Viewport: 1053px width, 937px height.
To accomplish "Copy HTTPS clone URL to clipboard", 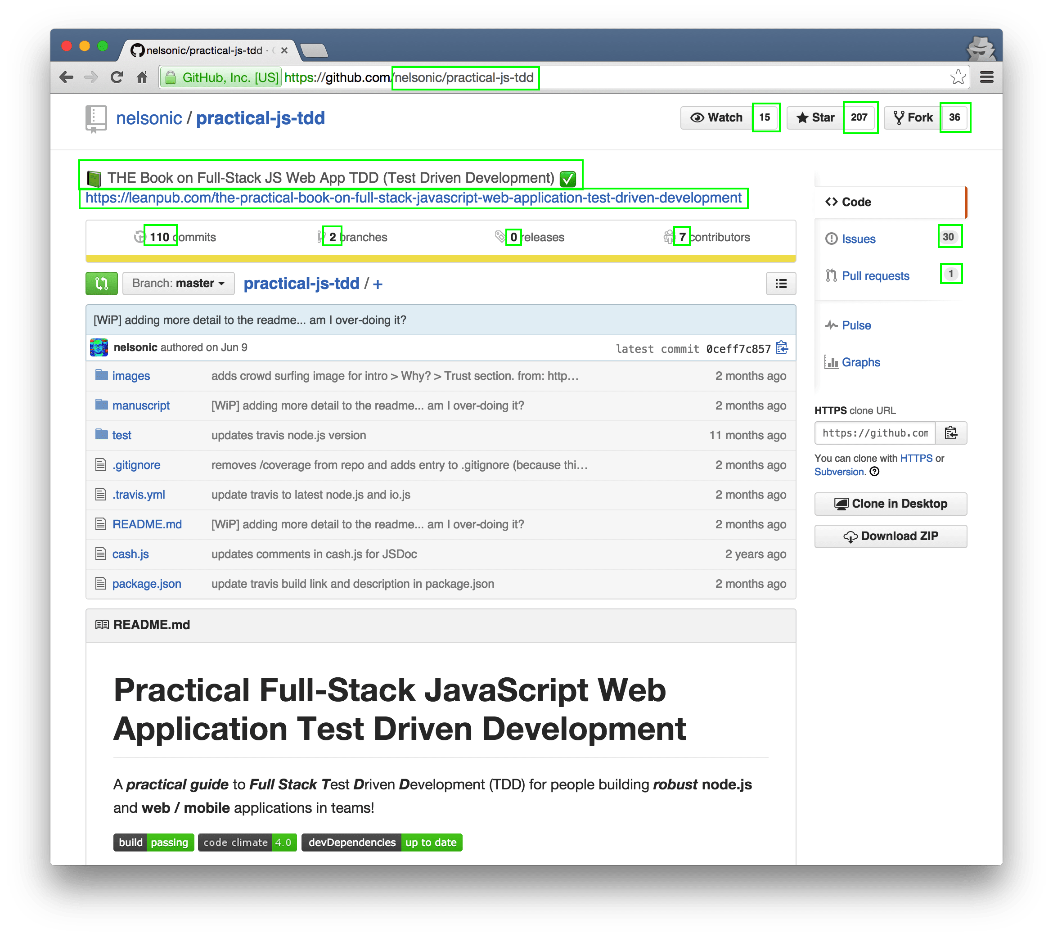I will point(951,432).
